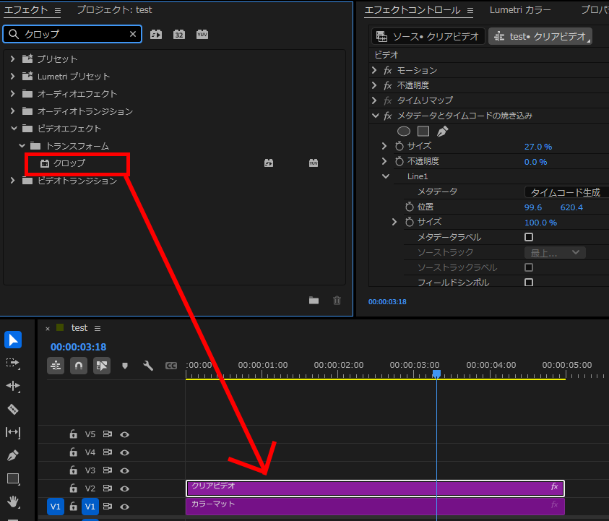Check ソーストラックラベル checkbox
The height and width of the screenshot is (521, 609).
tap(529, 267)
